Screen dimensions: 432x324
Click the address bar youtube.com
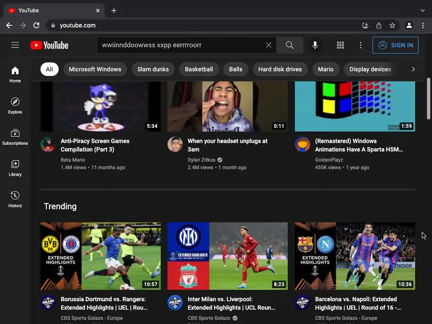point(78,25)
